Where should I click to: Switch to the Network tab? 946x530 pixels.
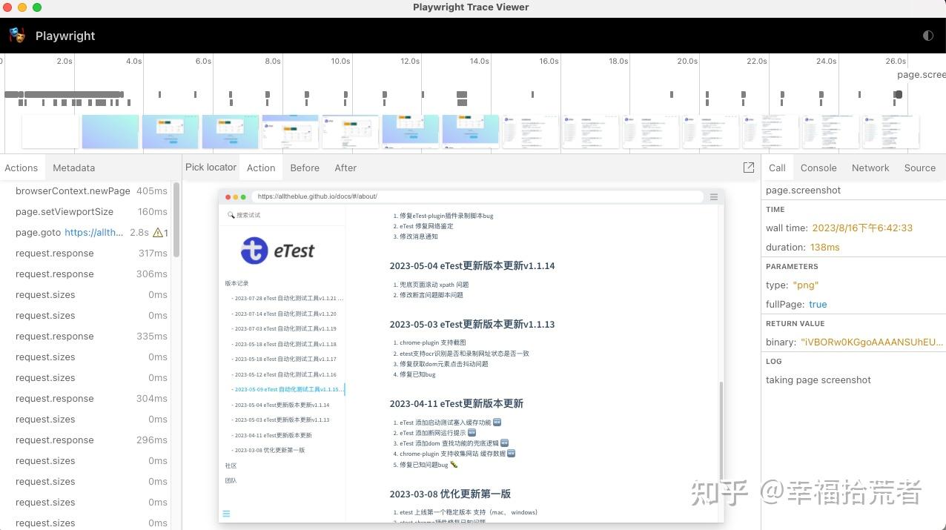pyautogui.click(x=870, y=168)
